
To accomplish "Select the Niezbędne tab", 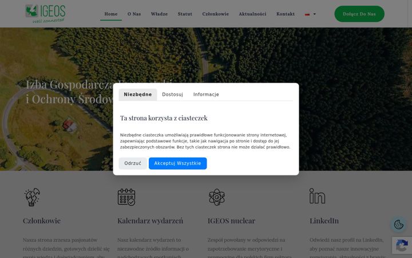I will point(138,95).
